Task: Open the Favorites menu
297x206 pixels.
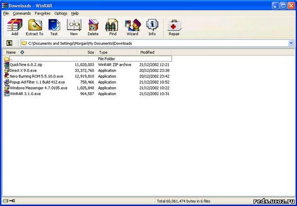Action: pyautogui.click(x=43, y=13)
